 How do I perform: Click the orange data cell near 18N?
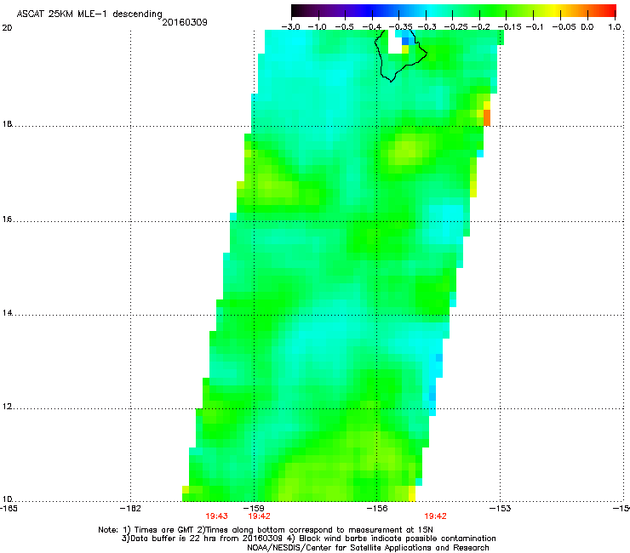coord(487,117)
